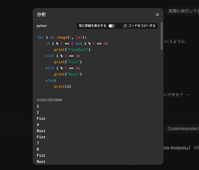Image resolution: width=199 pixels, height=170 pixels.
Task: Click the modal's vertical scrollbar thumb
Action: click(x=161, y=36)
